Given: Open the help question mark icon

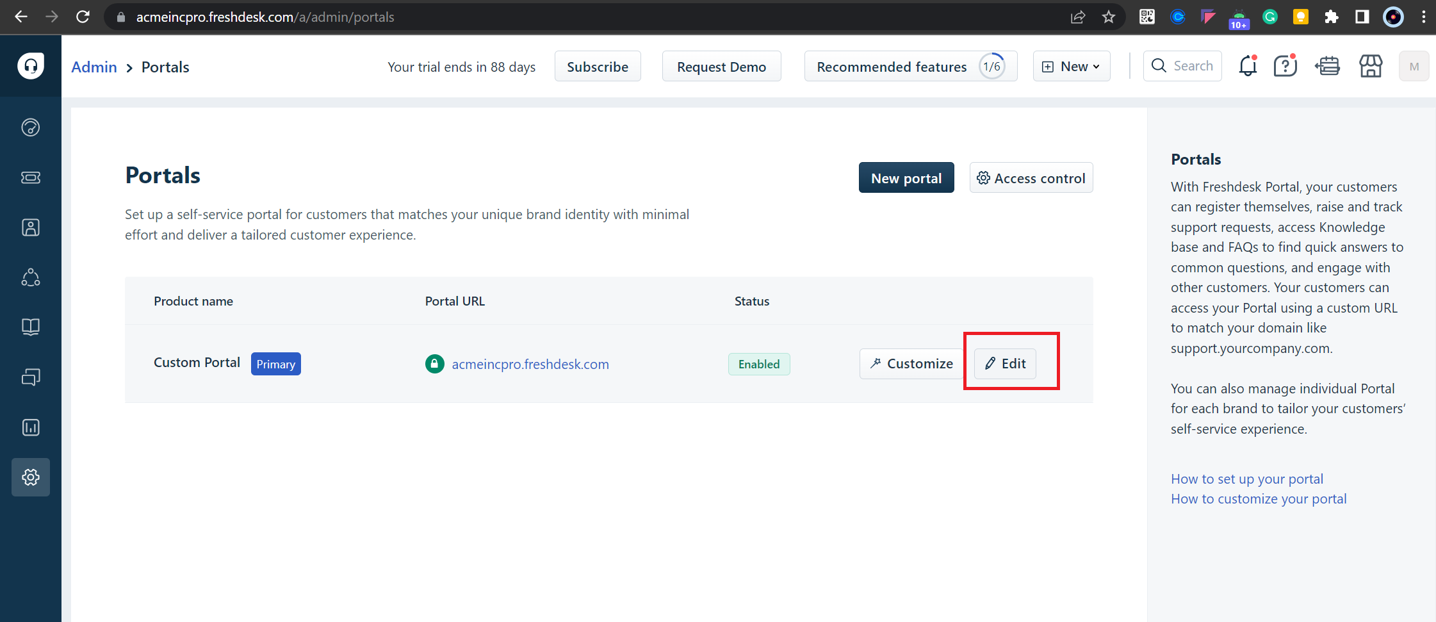Looking at the screenshot, I should (x=1285, y=66).
